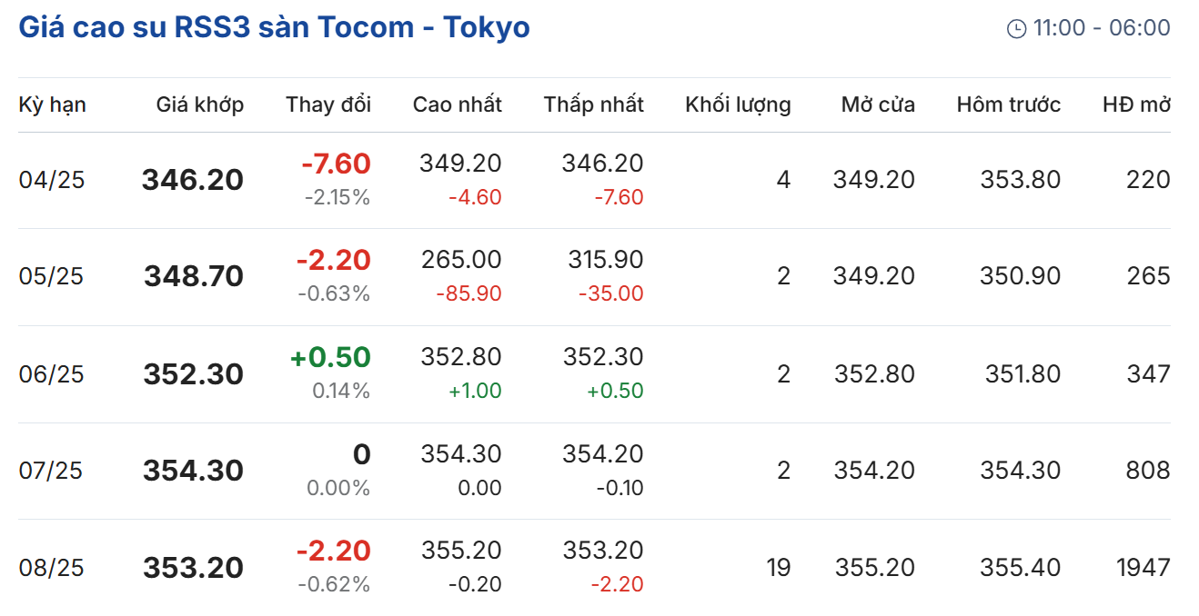Click the Mở cửa column header
The height and width of the screenshot is (616, 1199).
877,104
